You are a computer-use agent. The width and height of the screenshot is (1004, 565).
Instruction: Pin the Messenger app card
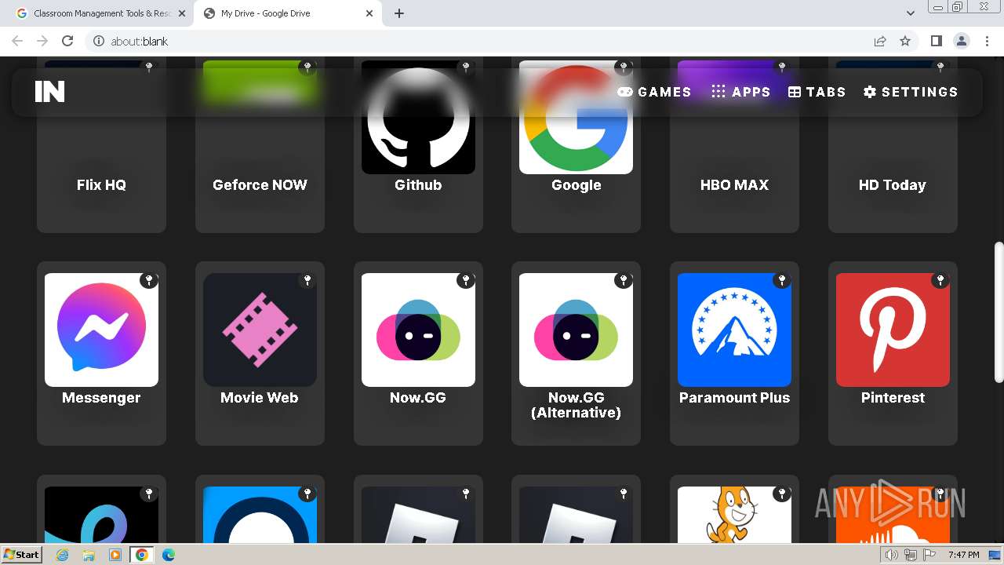pyautogui.click(x=148, y=280)
